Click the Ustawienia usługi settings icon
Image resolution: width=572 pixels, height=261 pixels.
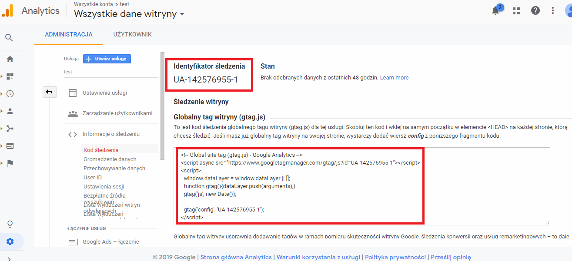[73, 93]
